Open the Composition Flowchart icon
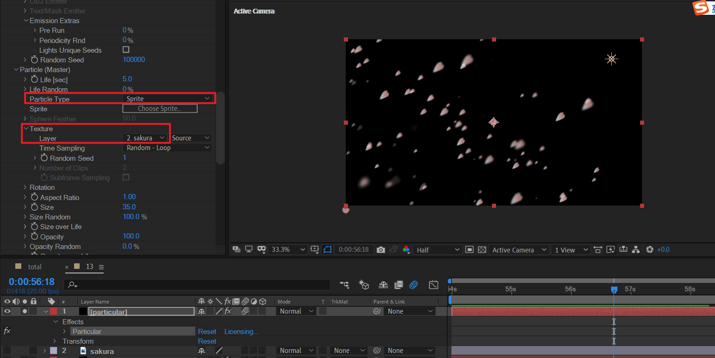Screen dimensions: 715x358 (636, 249)
